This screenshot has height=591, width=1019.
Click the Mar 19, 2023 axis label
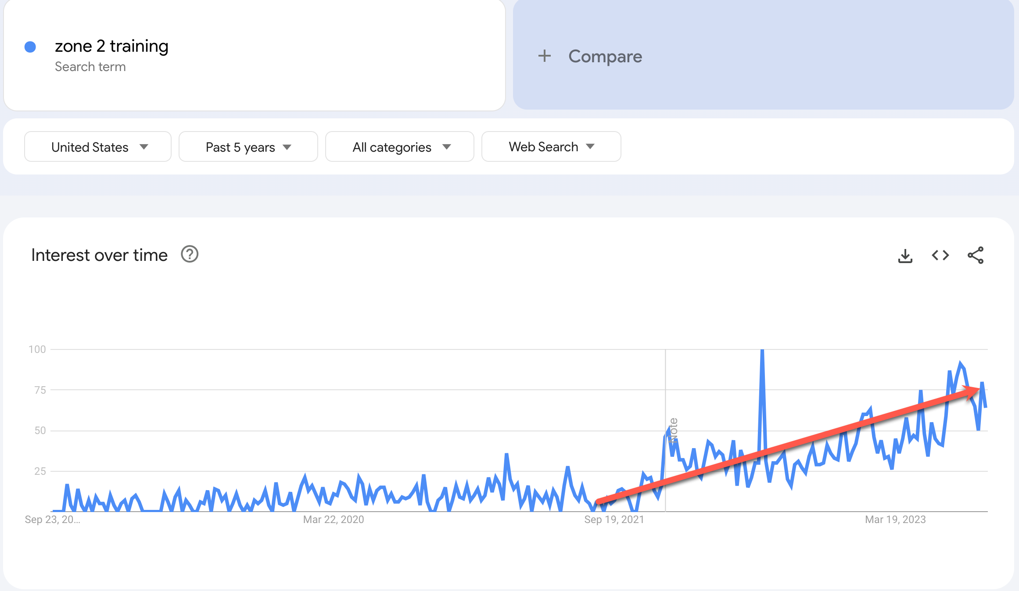[895, 520]
